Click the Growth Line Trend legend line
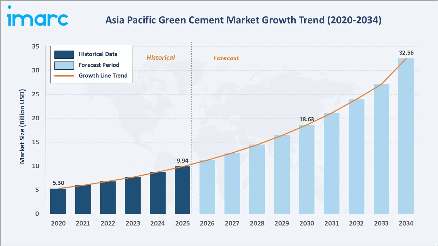The width and height of the screenshot is (438, 246). (x=64, y=76)
